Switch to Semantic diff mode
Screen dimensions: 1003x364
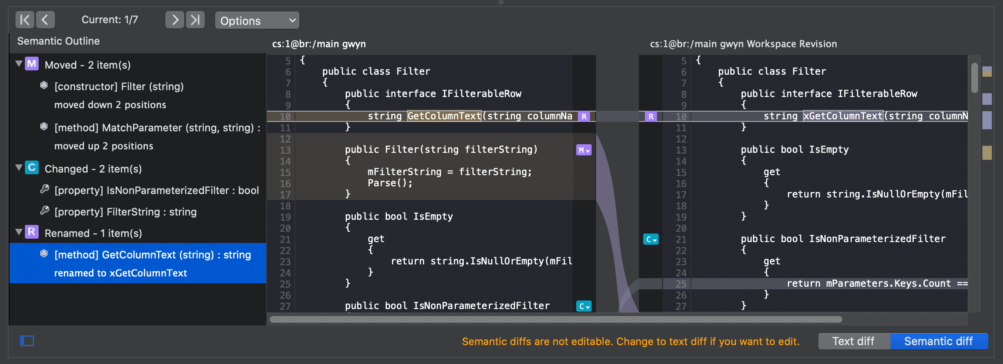click(939, 341)
